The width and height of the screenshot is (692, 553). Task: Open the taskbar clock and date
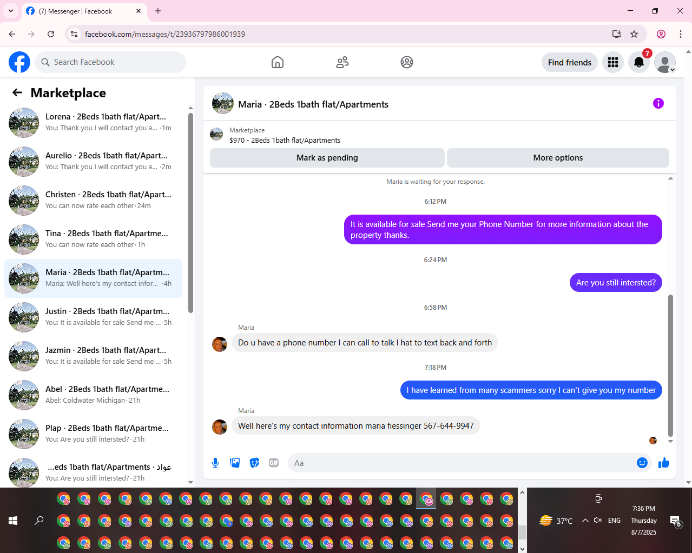pos(644,521)
